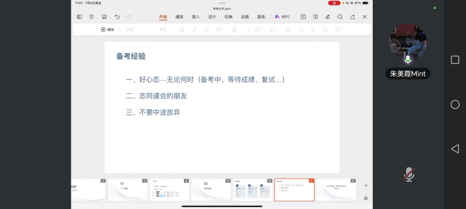
Task: Open the hamburger list menu
Action: 92,17
